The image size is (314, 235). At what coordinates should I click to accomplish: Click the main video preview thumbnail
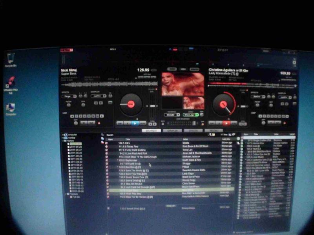click(183, 84)
